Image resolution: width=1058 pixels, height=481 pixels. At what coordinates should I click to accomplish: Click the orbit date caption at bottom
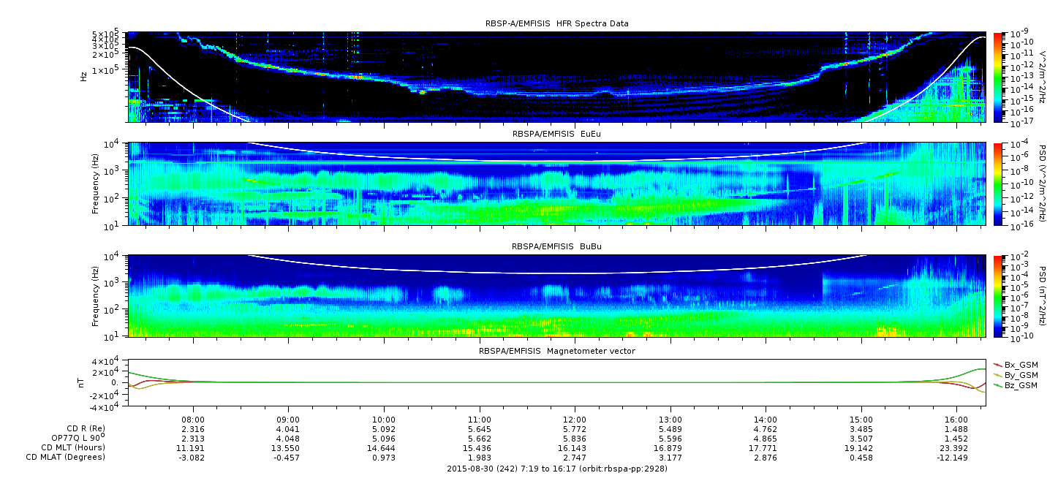click(x=556, y=469)
